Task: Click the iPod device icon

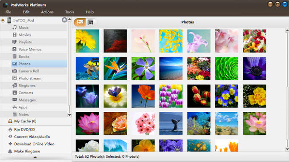Action: (9, 20)
